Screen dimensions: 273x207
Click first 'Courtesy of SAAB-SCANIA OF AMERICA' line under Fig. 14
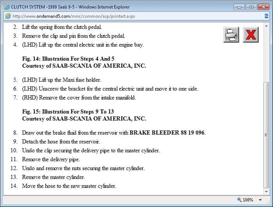pyautogui.click(x=84, y=66)
